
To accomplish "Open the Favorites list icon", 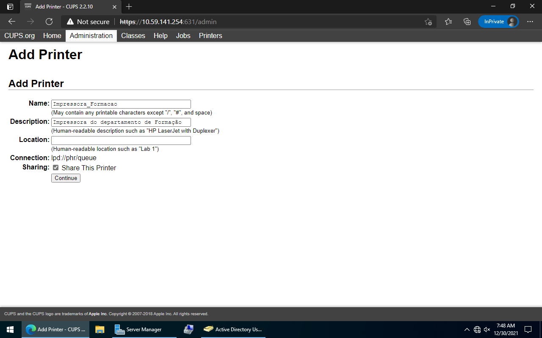I will pyautogui.click(x=448, y=22).
